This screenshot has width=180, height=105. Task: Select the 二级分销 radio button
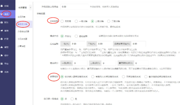pyautogui.click(x=92, y=21)
